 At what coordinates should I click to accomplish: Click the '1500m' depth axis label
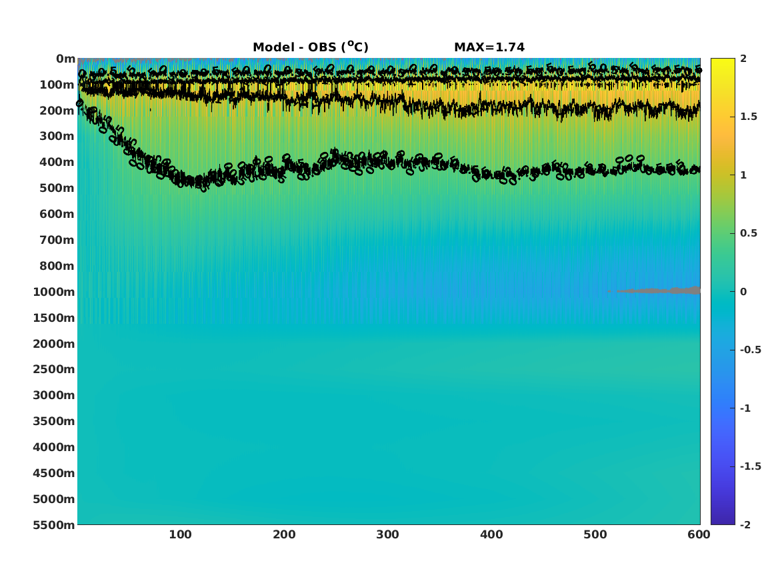[x=54, y=318]
